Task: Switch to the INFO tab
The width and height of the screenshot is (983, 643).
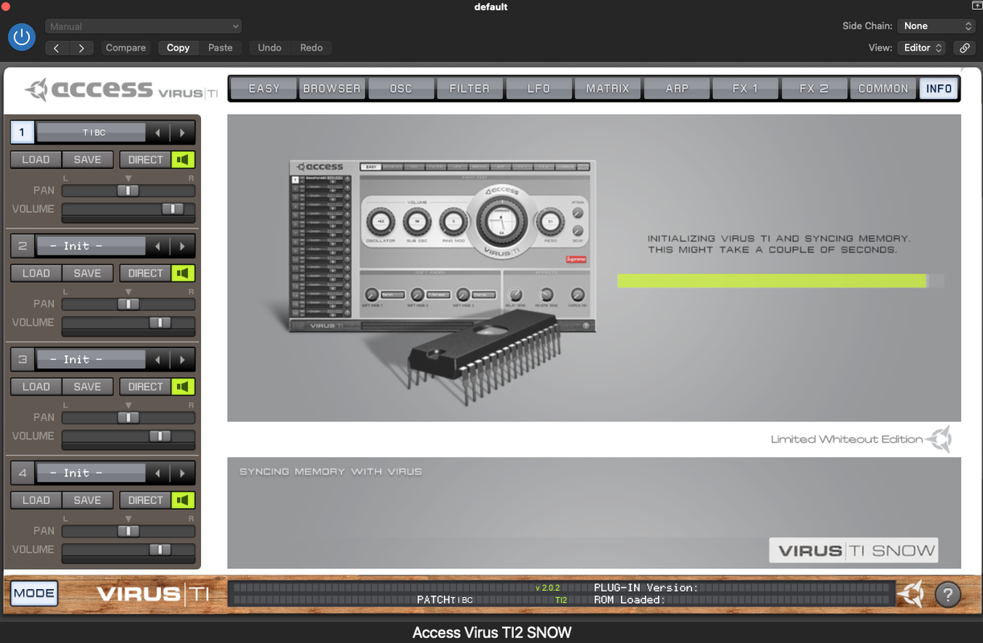Action: [939, 88]
